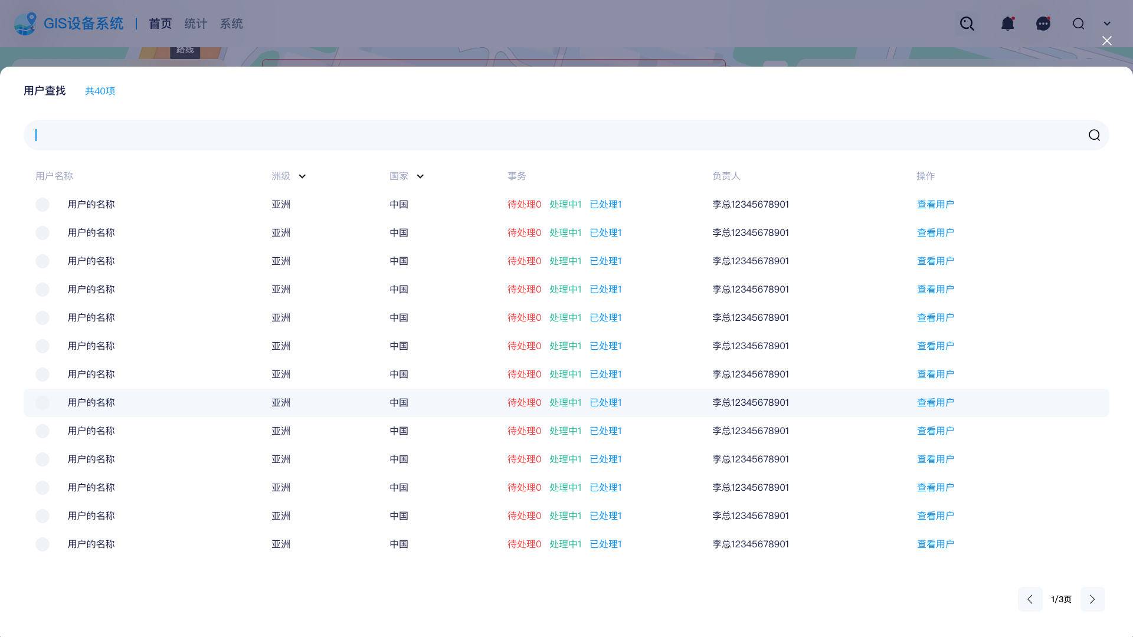Click the round user avatar icon in header

(x=1078, y=24)
